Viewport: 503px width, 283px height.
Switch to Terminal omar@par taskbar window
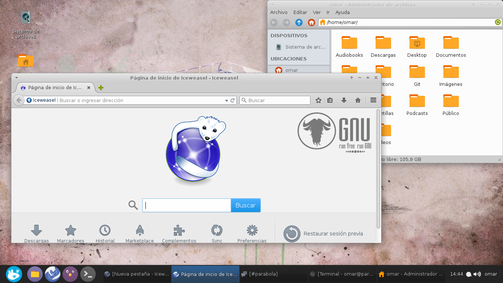point(342,274)
